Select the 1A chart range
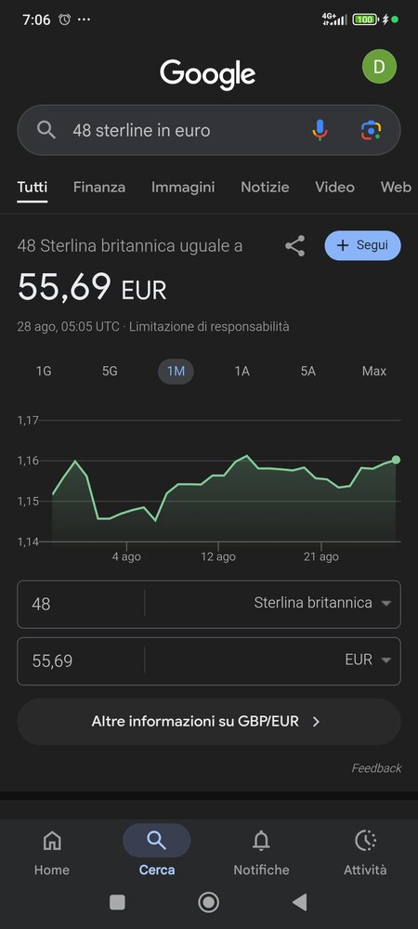 242,372
